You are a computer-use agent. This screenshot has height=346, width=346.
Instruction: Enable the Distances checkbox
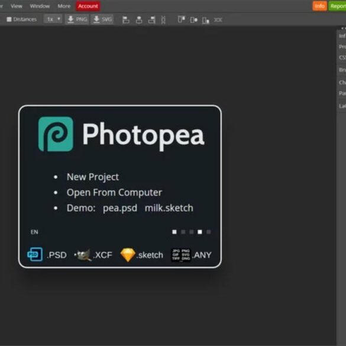pyautogui.click(x=9, y=20)
